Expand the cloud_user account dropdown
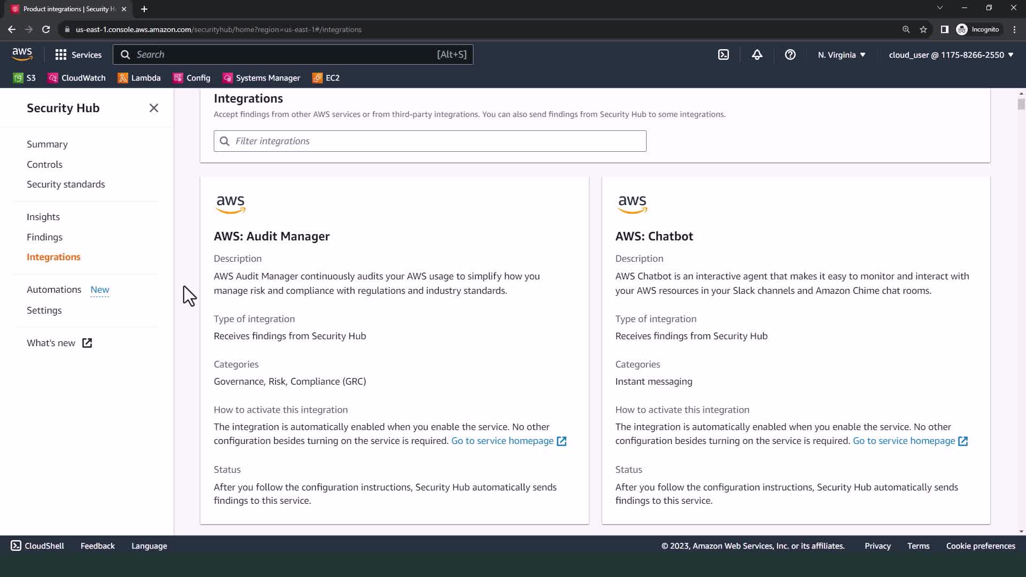Viewport: 1026px width, 577px height. point(951,54)
